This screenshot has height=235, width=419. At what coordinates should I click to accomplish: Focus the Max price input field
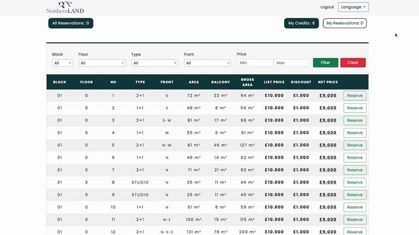pyautogui.click(x=292, y=63)
